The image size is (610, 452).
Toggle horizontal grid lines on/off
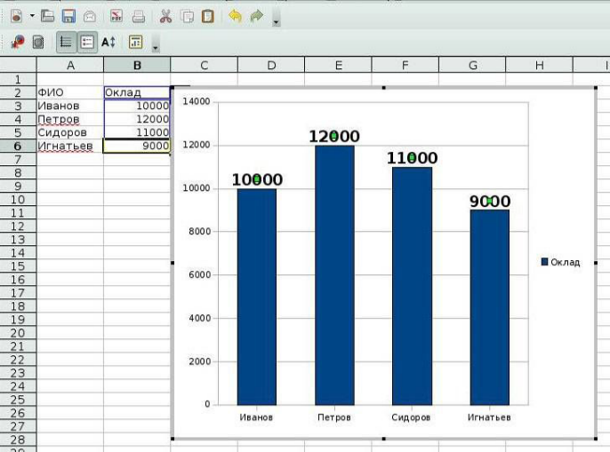click(x=66, y=42)
